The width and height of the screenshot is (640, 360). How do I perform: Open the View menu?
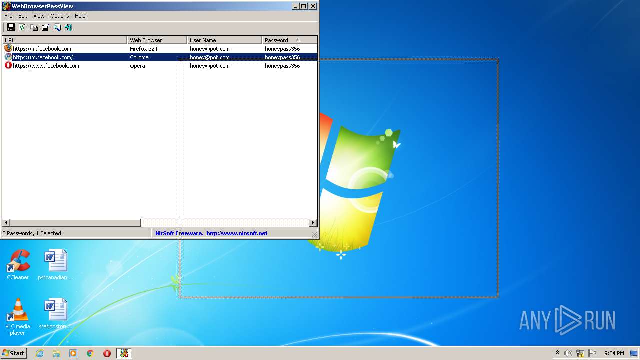pos(39,16)
